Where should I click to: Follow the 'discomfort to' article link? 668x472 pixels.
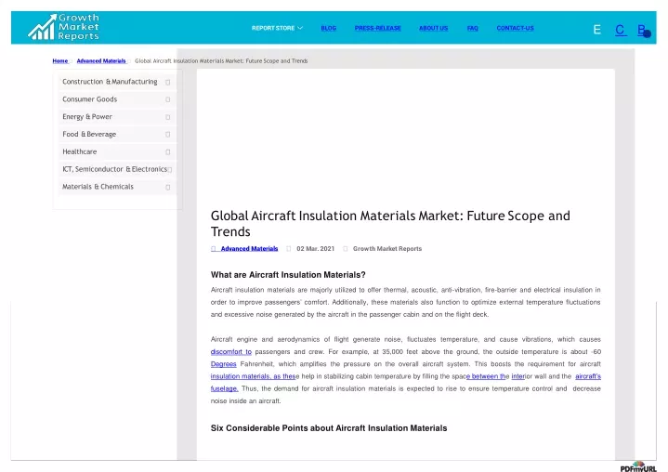231,352
